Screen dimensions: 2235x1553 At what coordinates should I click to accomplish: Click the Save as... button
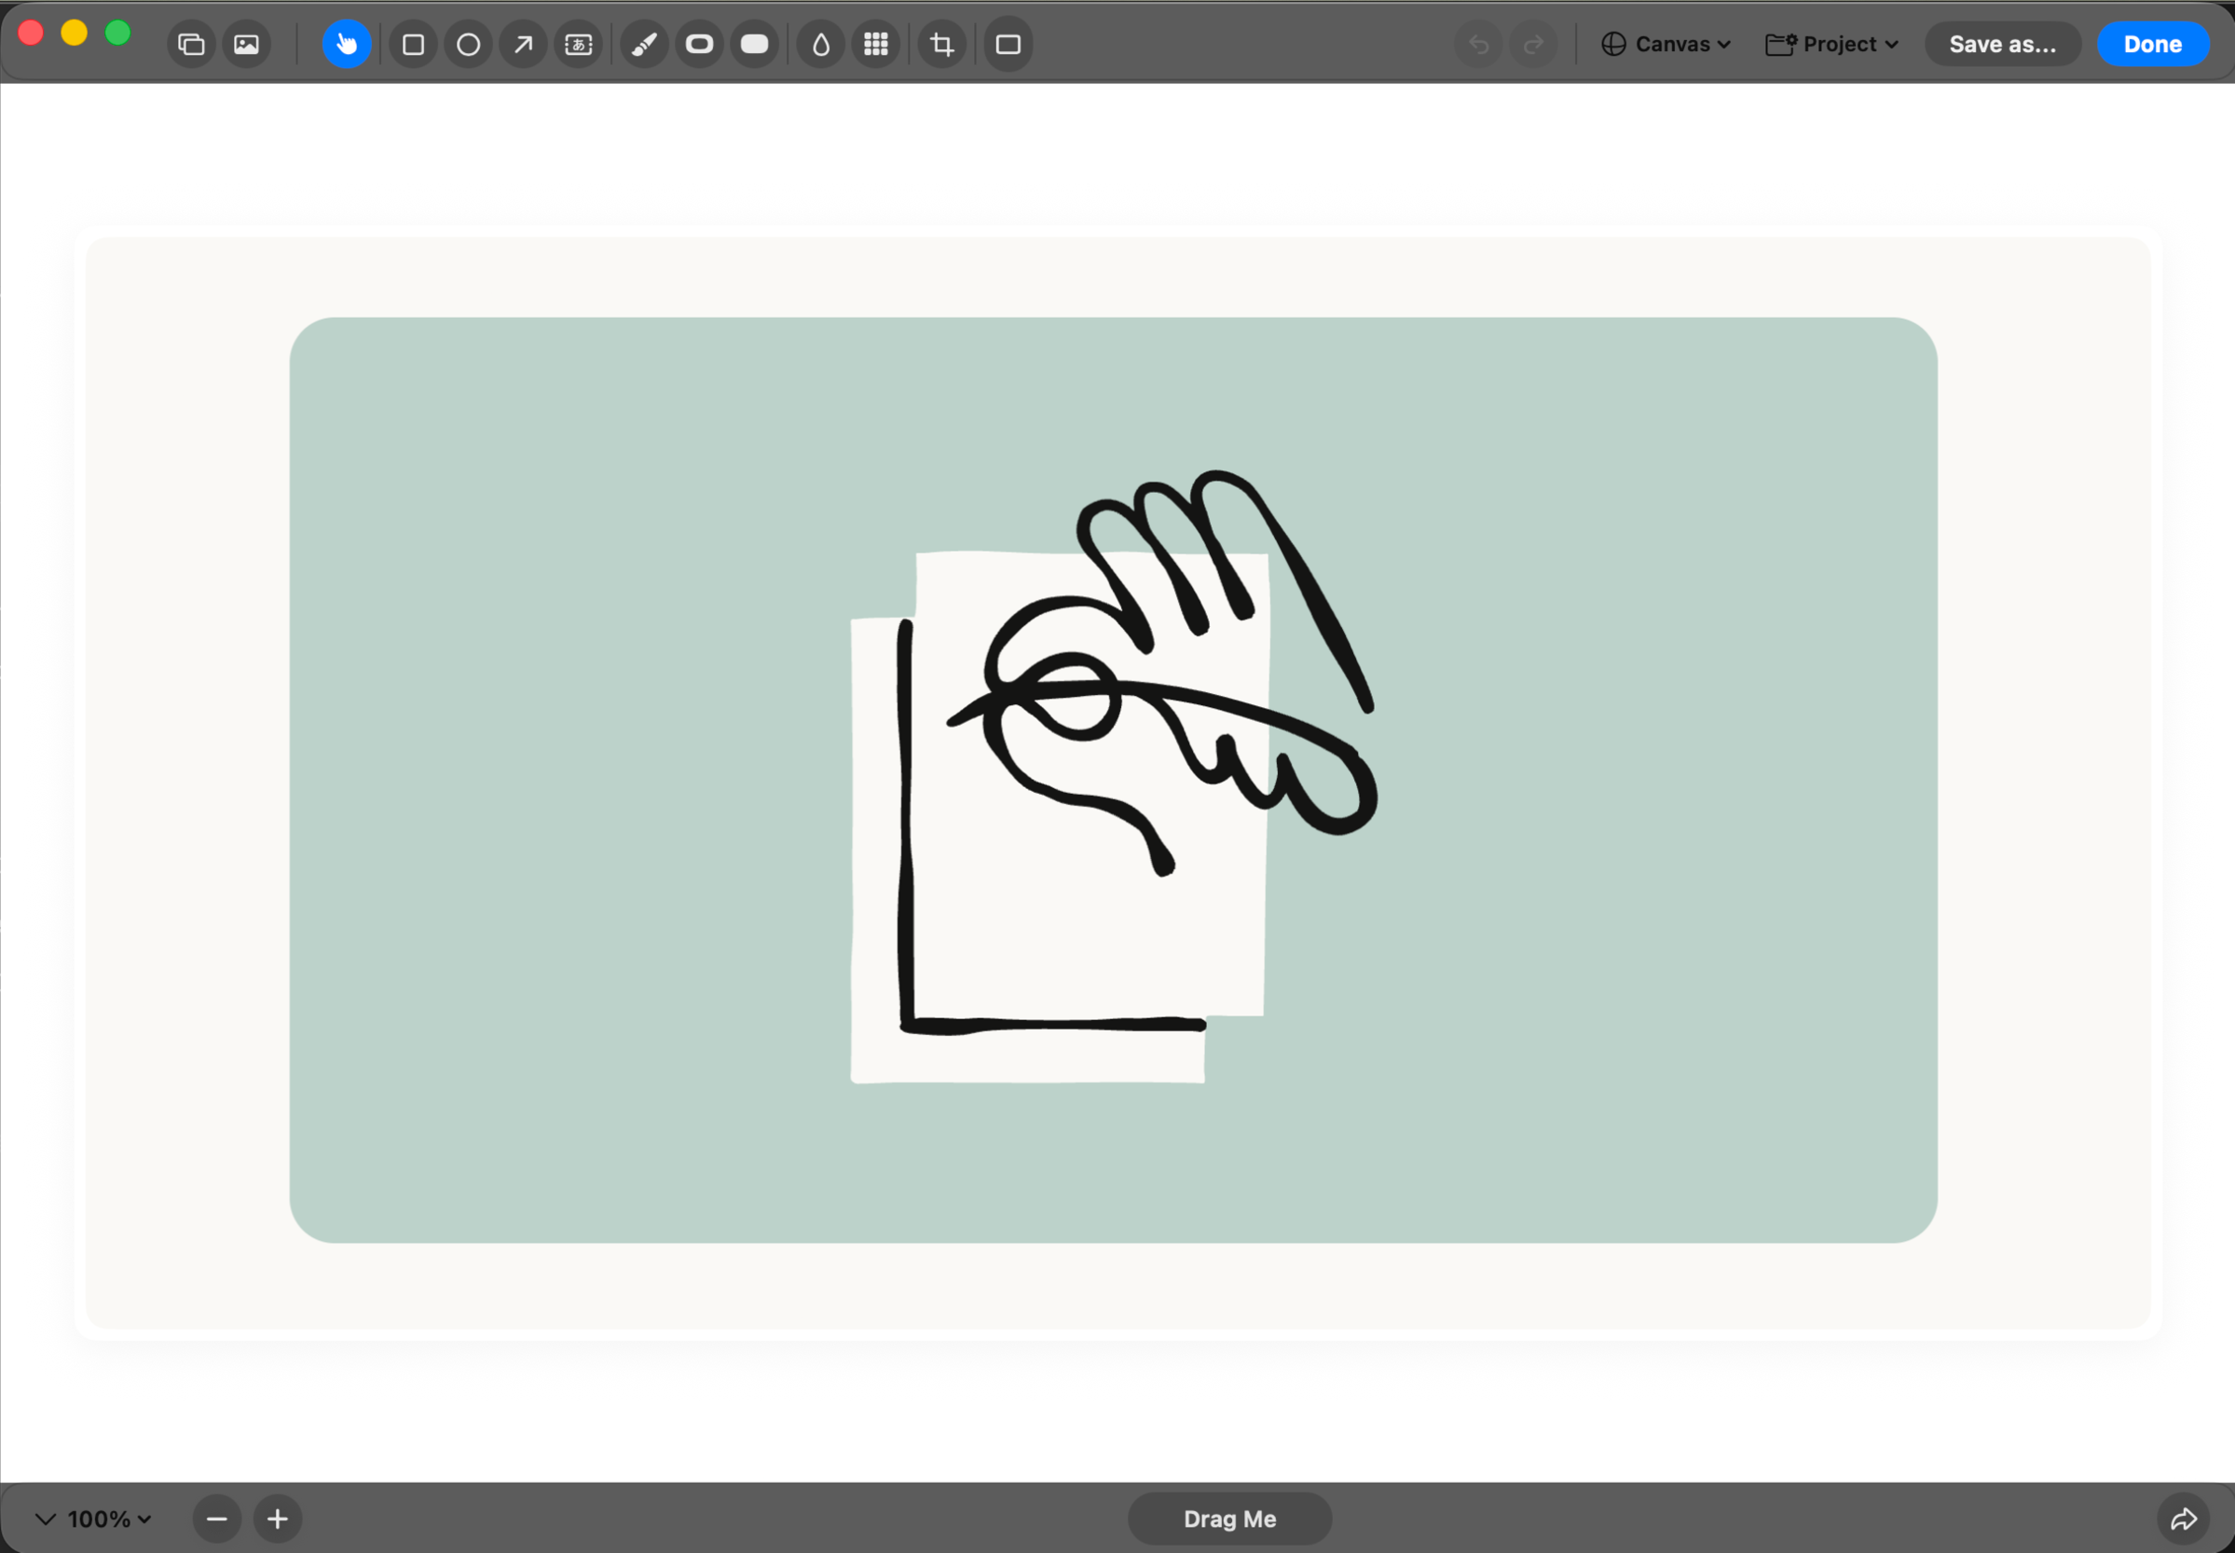coord(2002,45)
